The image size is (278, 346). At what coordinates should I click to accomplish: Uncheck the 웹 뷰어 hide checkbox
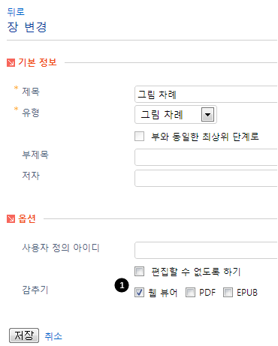pyautogui.click(x=139, y=292)
